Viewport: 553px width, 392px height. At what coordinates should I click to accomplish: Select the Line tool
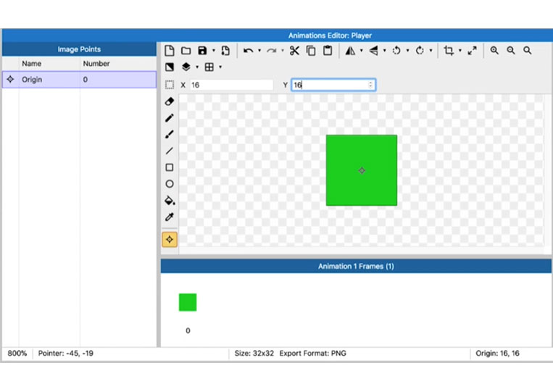(x=170, y=151)
